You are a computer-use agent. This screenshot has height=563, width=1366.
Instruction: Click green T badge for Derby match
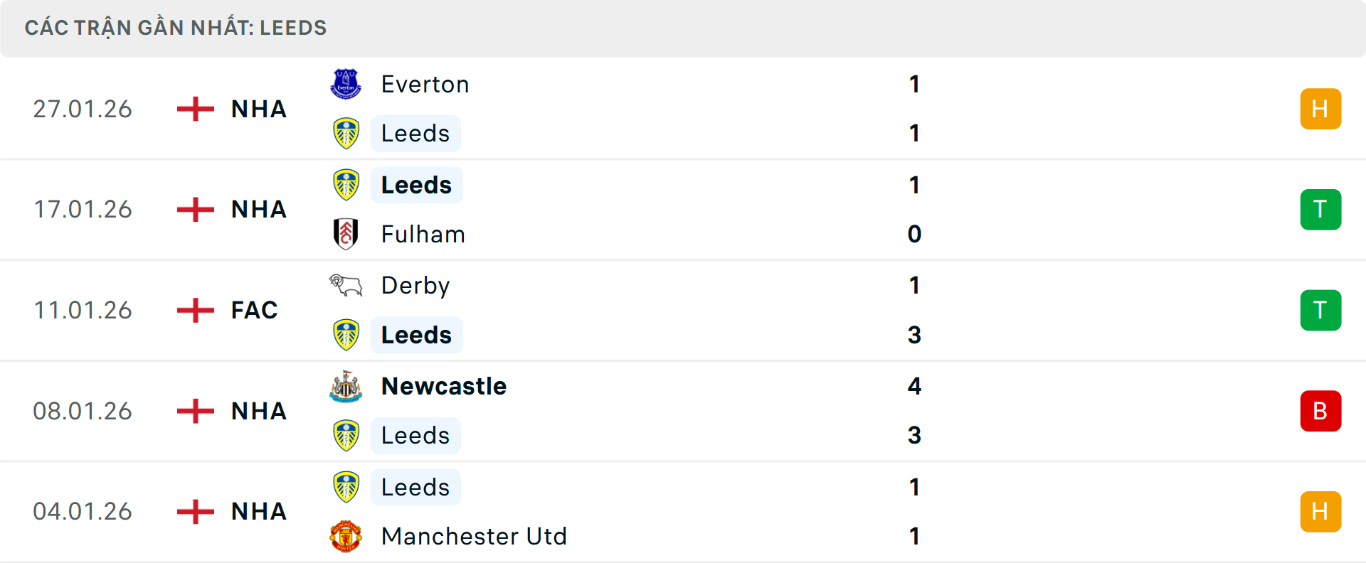click(1320, 311)
